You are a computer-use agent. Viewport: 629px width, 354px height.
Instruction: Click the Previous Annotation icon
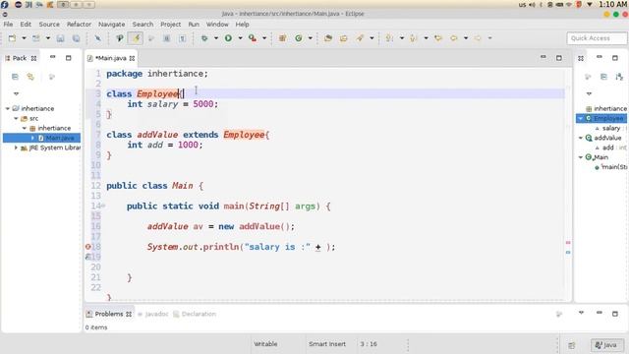click(414, 38)
